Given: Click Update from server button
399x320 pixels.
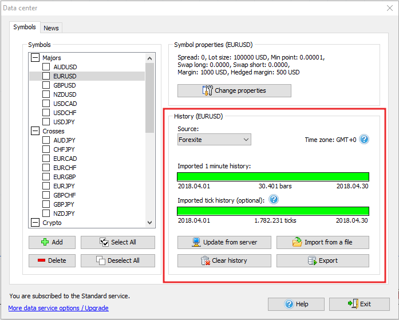Looking at the screenshot, I should [224, 242].
